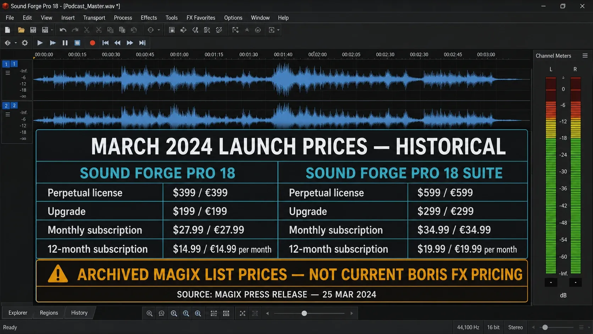593x334 pixels.
Task: Expand the dropdown arrow at the toolbar's right end
Action: click(x=278, y=30)
